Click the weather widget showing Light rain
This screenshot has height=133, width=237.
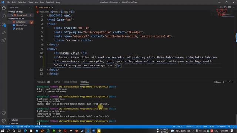(x=180, y=130)
